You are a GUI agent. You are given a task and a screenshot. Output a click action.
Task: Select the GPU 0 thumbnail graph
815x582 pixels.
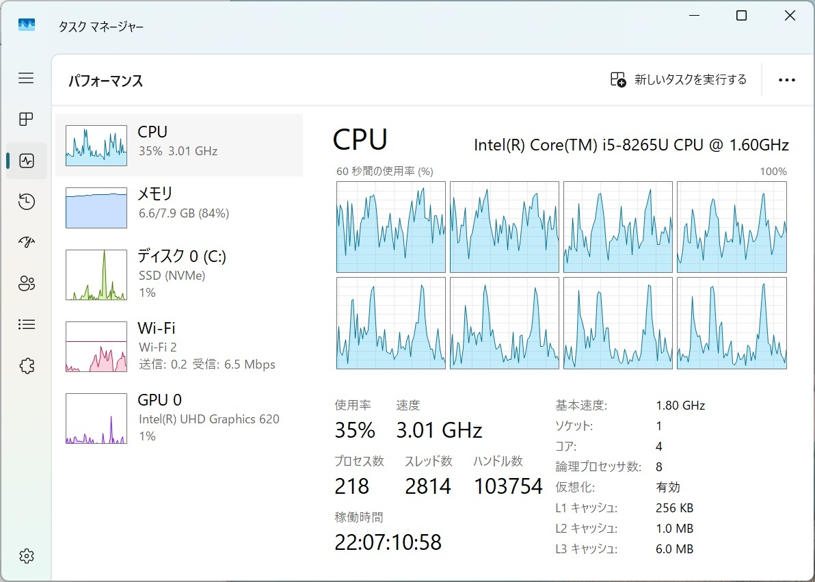point(96,419)
